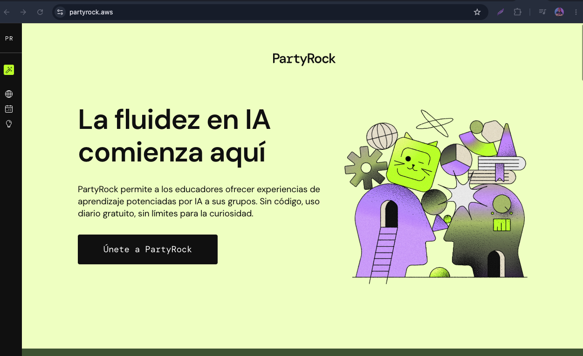Image resolution: width=583 pixels, height=356 pixels.
Task: Bookmark this page with the star icon
Action: pyautogui.click(x=477, y=12)
